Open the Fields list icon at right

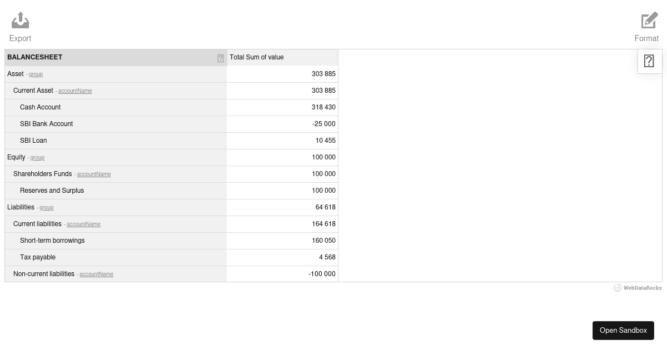[649, 61]
